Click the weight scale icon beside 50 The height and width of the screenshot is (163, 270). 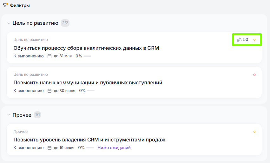[239, 40]
